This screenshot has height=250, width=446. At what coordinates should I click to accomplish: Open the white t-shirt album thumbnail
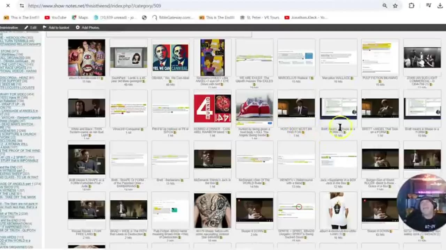coord(338,210)
